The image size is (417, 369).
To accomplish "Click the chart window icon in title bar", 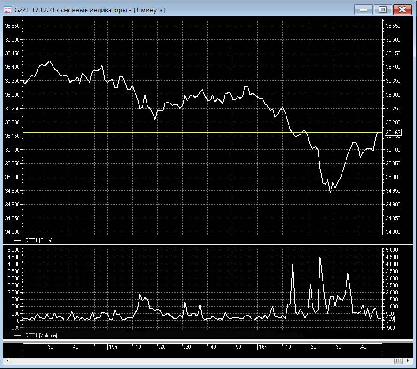I will (x=8, y=10).
